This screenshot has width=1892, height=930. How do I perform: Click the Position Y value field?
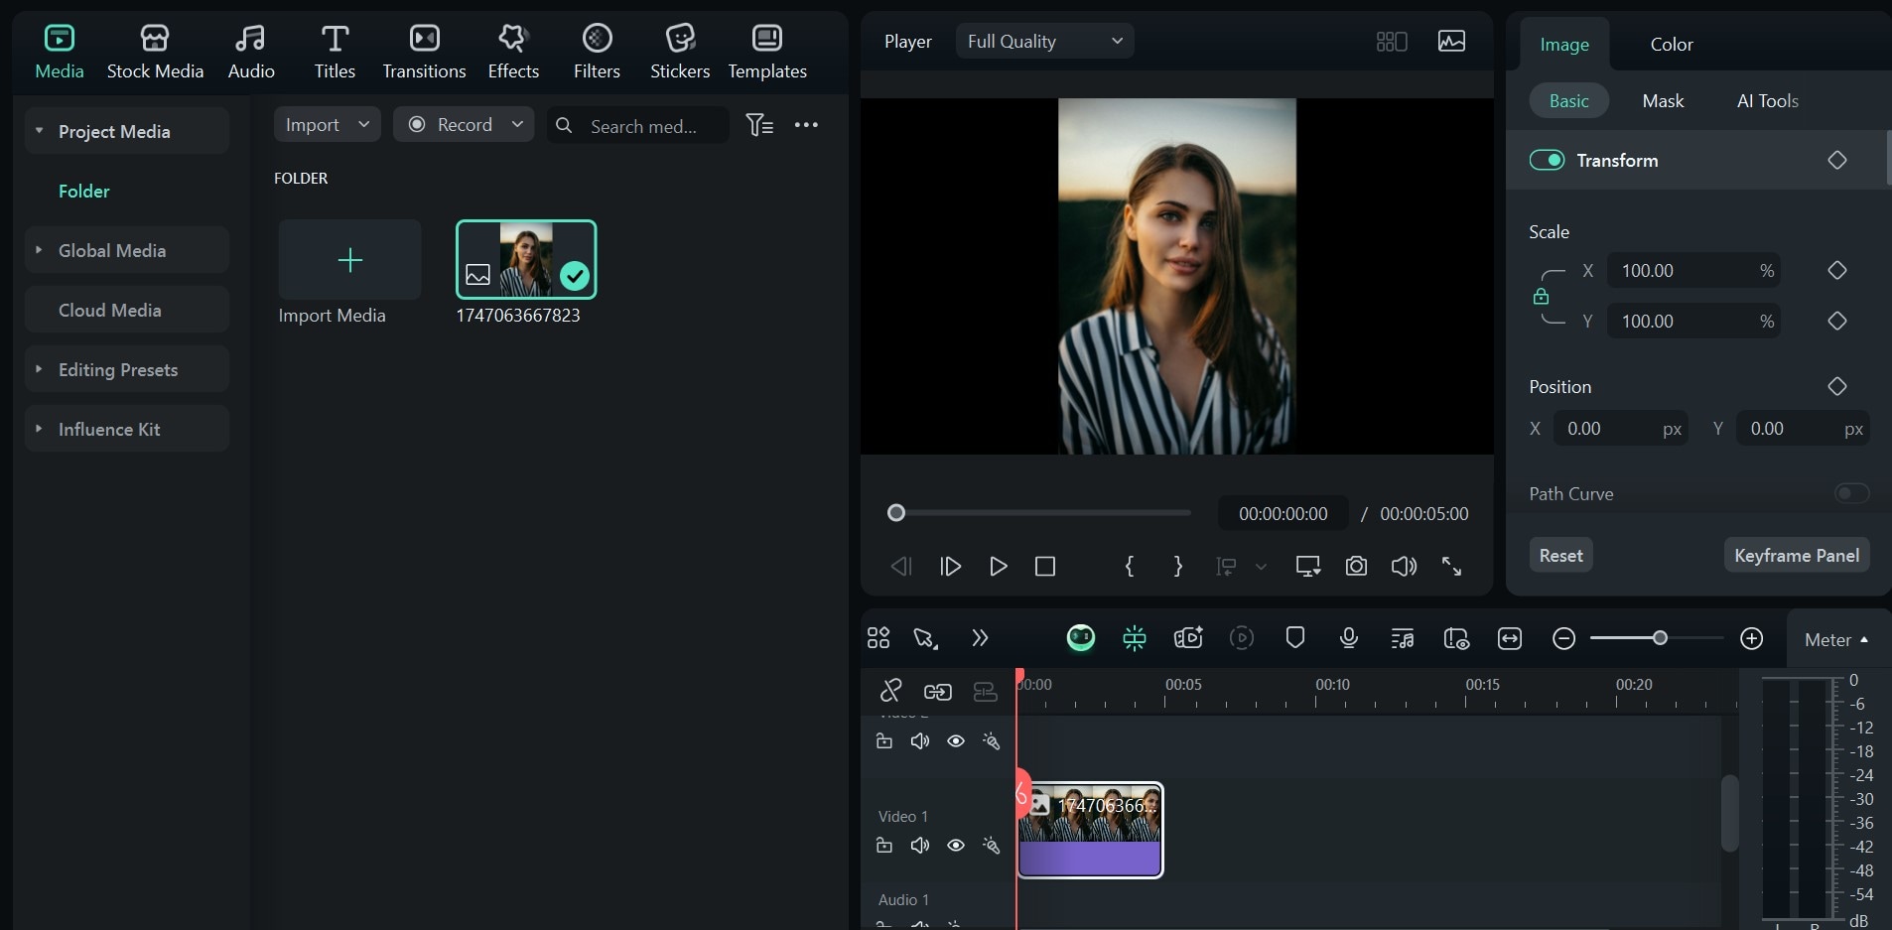click(1803, 429)
